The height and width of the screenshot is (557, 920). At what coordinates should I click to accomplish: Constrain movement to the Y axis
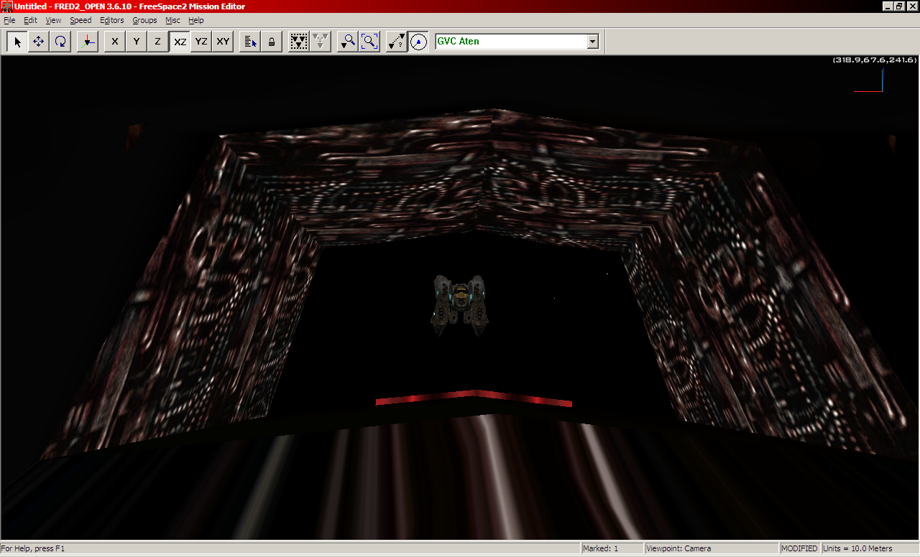pyautogui.click(x=137, y=42)
